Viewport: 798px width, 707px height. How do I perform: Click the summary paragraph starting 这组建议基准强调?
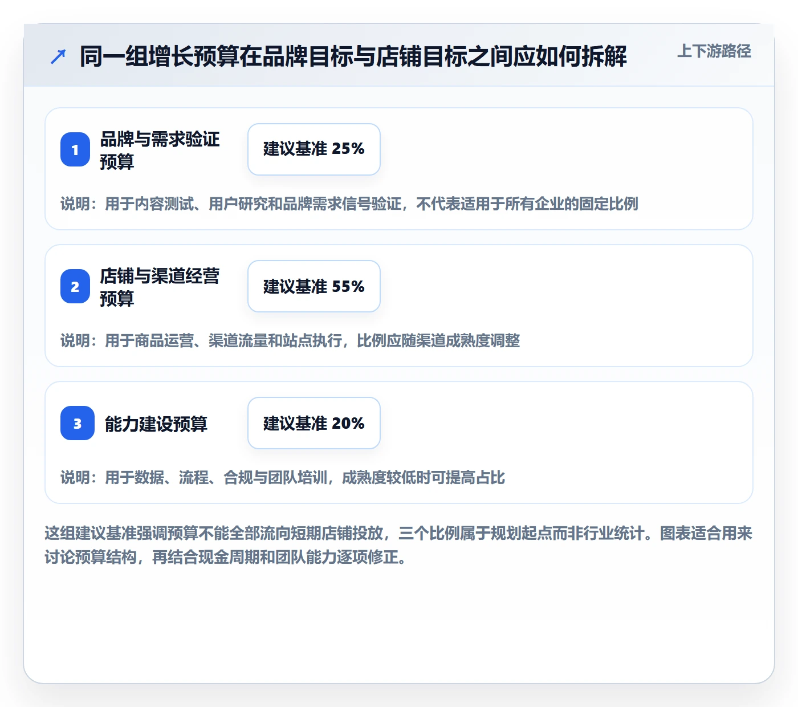click(x=398, y=545)
